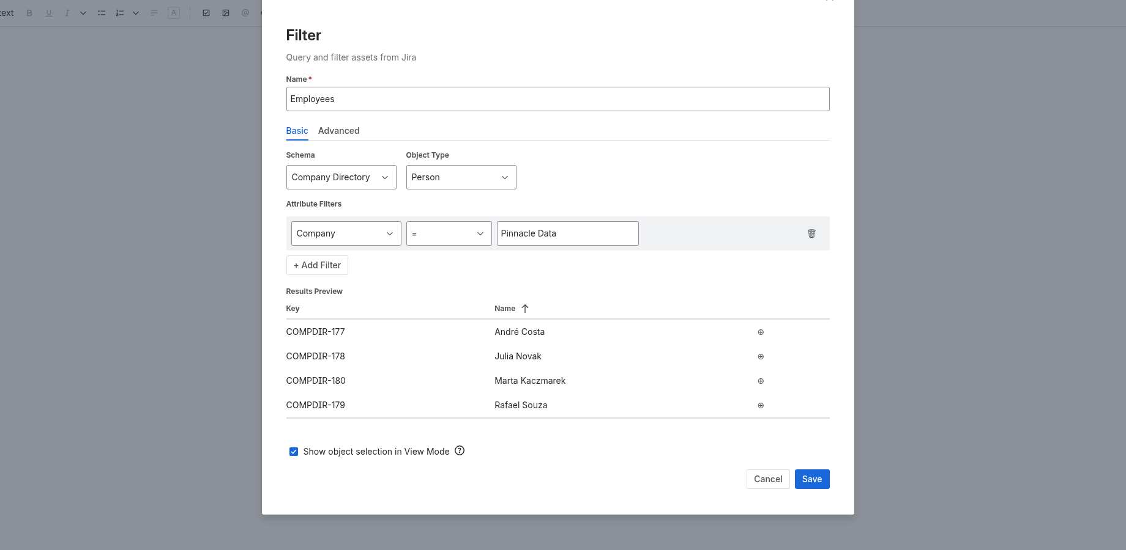Toggle bold formatting in the toolbar

pos(29,12)
